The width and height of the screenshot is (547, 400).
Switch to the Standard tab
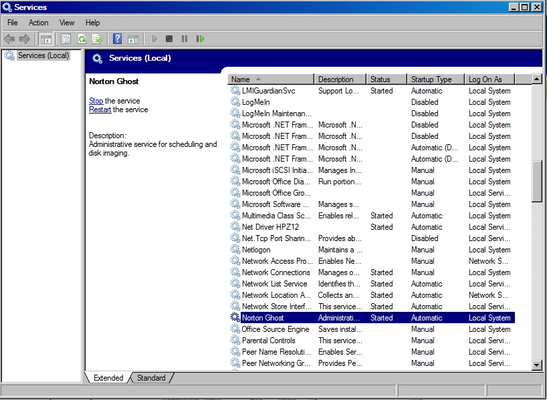151,378
